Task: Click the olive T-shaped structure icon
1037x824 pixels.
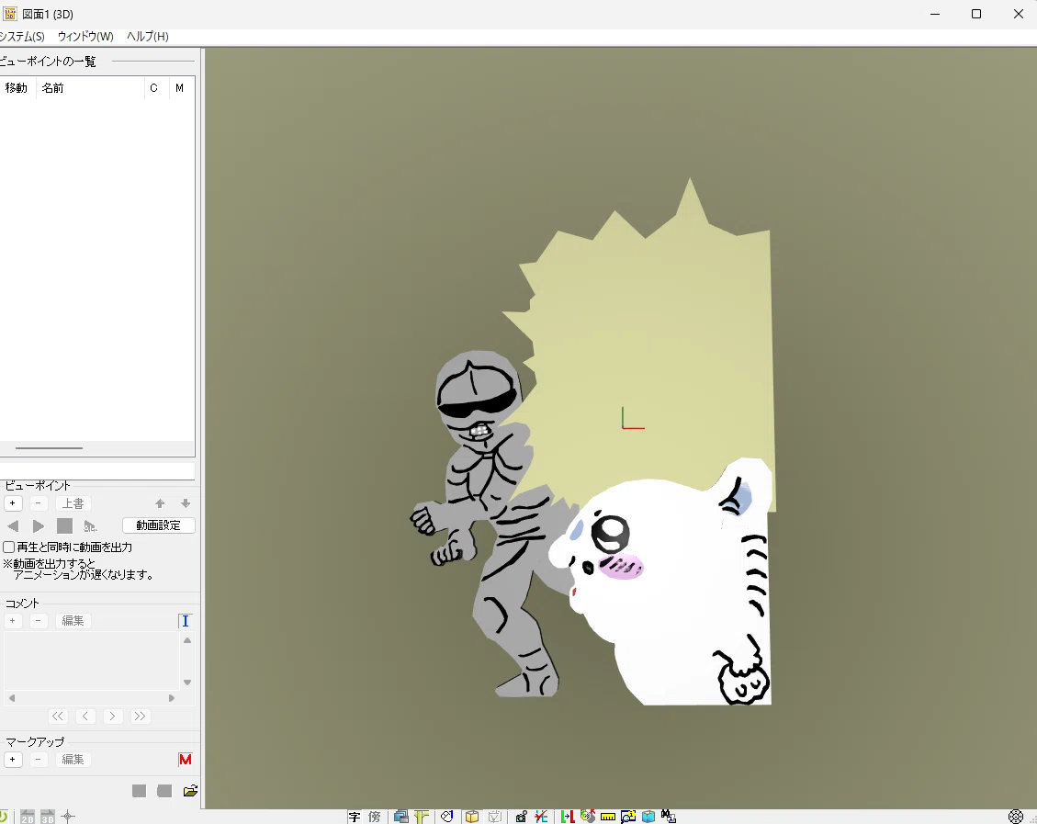Action: (422, 817)
